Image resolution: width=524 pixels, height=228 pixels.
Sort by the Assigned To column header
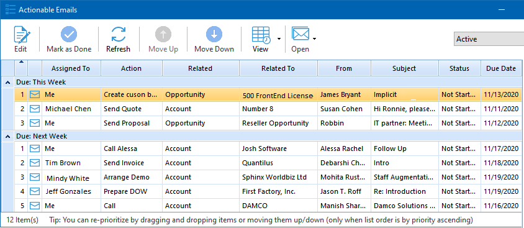[x=71, y=68]
